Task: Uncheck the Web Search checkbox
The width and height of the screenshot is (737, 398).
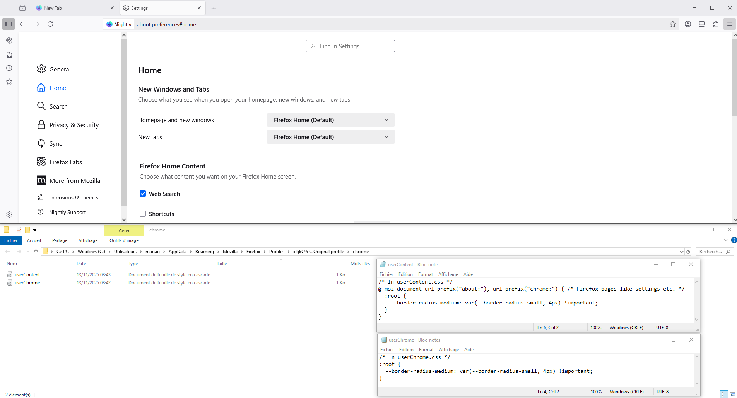Action: (x=143, y=194)
